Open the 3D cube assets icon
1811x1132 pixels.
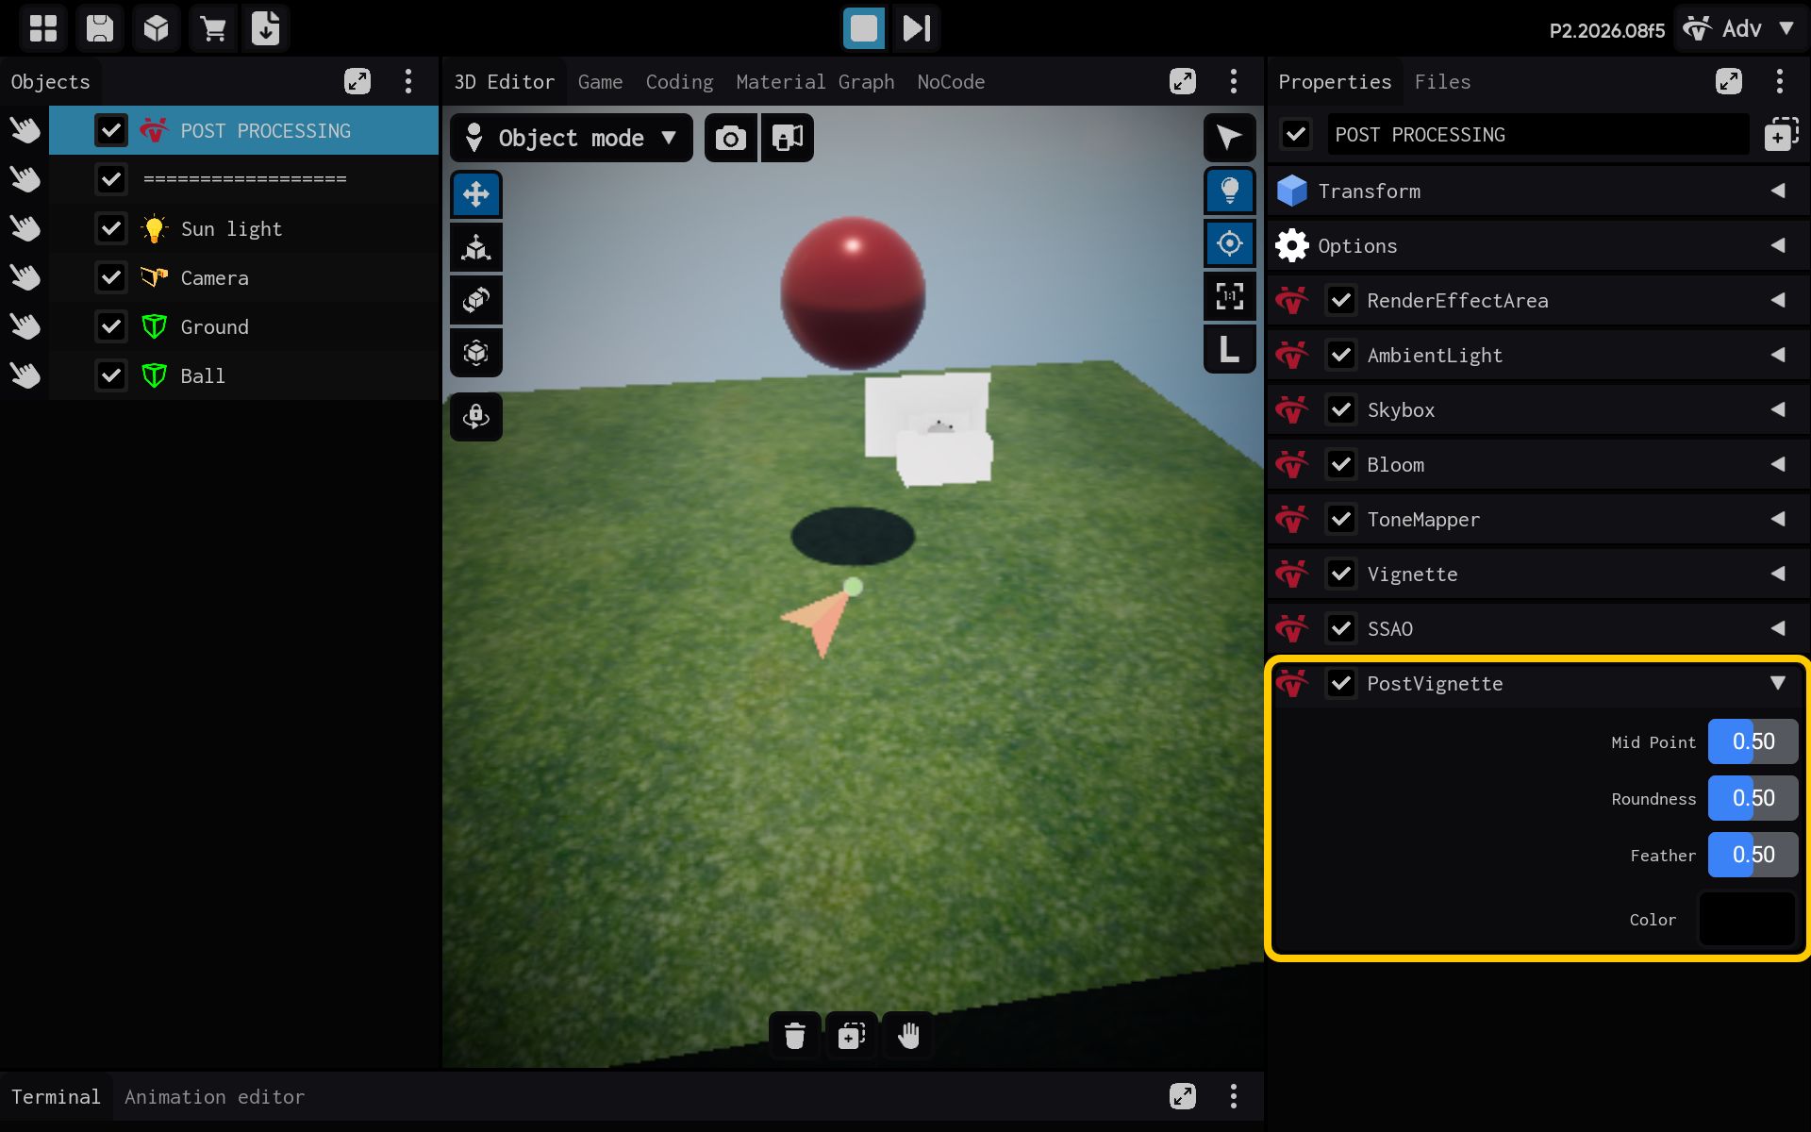[x=157, y=28]
